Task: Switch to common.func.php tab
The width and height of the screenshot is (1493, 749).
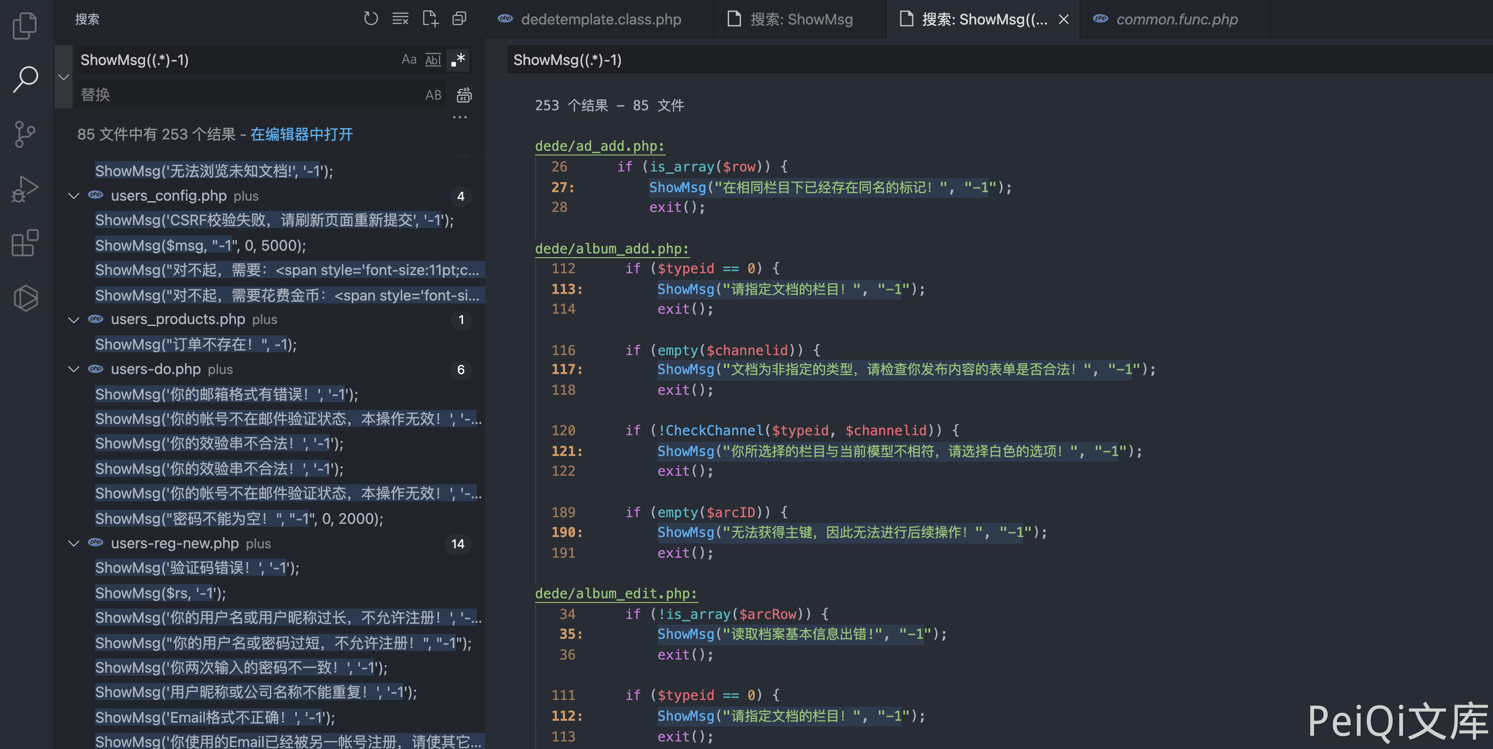Action: 1177,19
